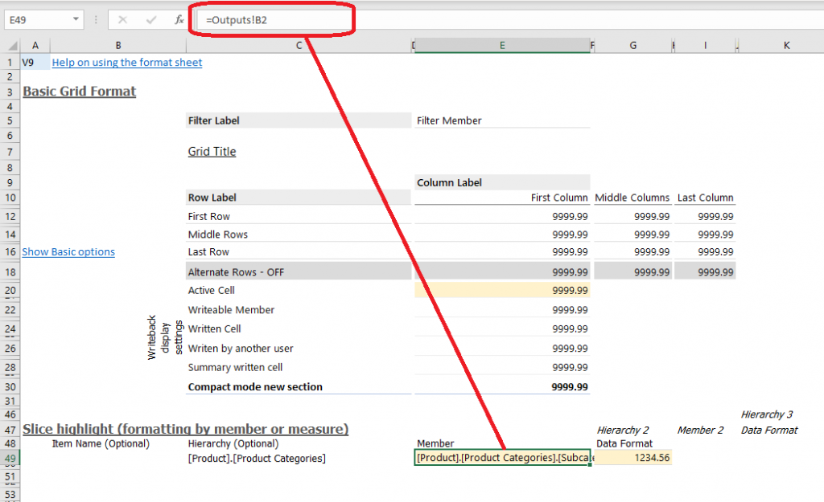
Task: Select the 'Grid Title' hyperlink
Action: [212, 151]
